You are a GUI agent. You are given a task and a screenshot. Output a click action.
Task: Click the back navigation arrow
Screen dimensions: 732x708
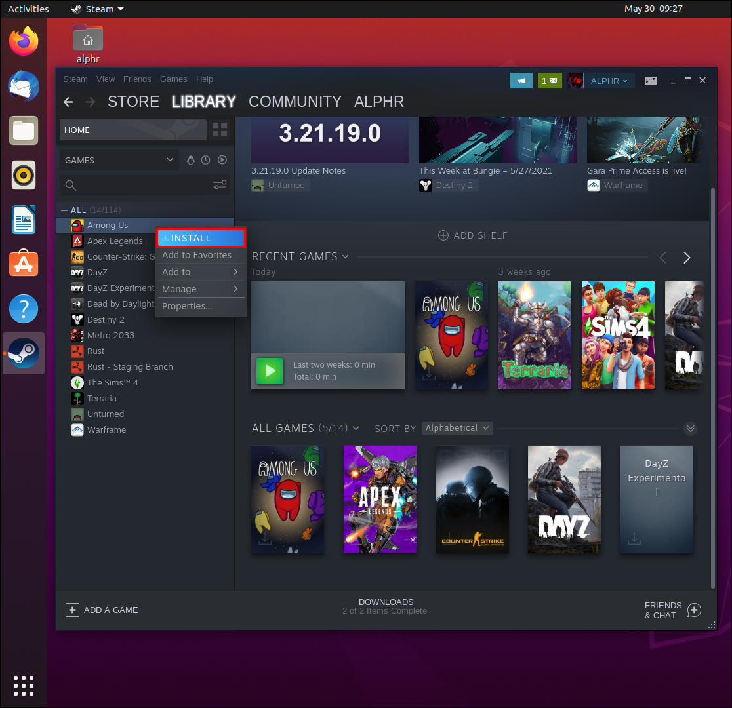coord(69,102)
